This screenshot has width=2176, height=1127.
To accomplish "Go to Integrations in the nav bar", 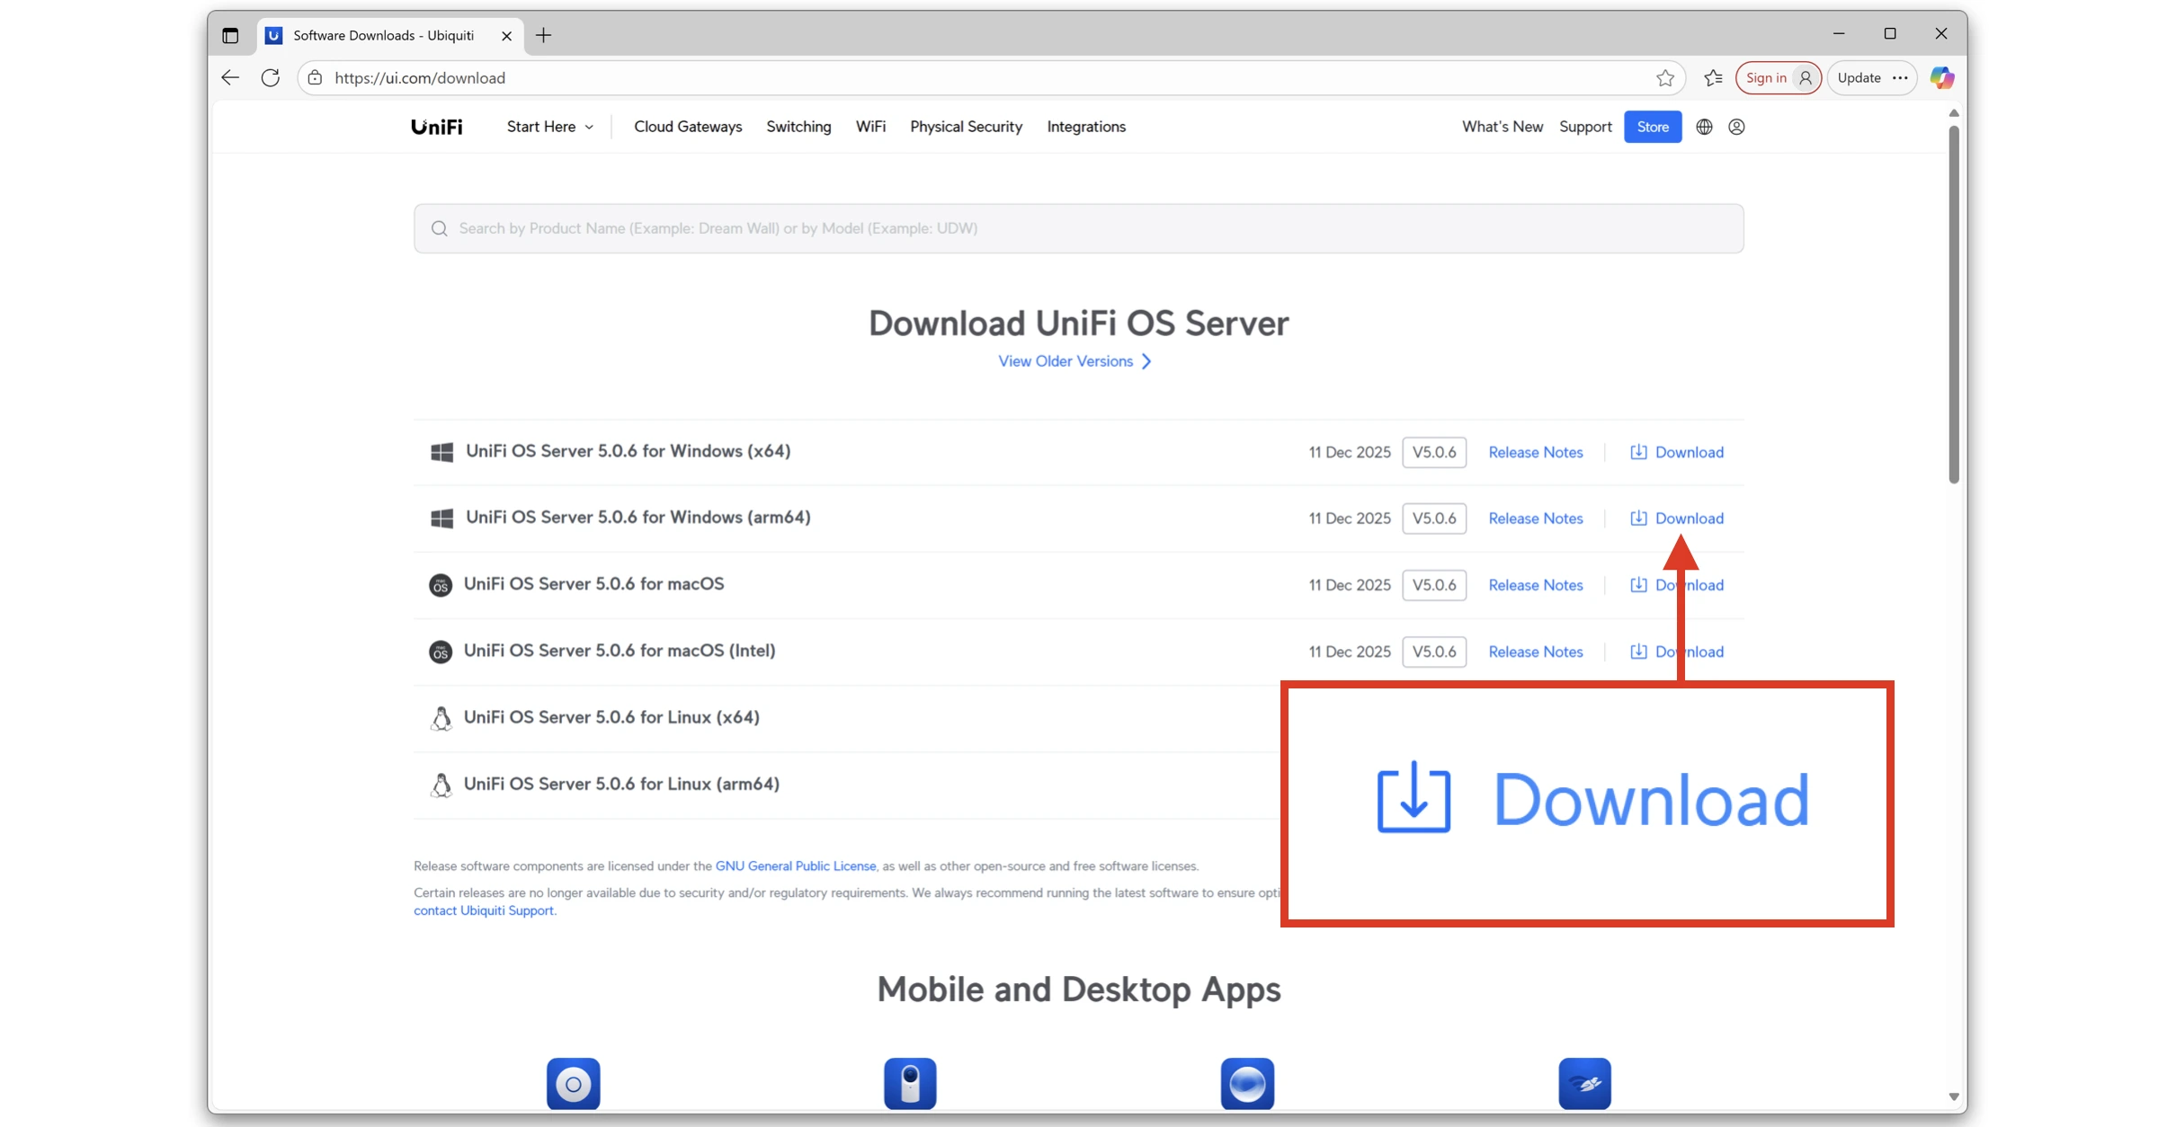I will pos(1086,127).
